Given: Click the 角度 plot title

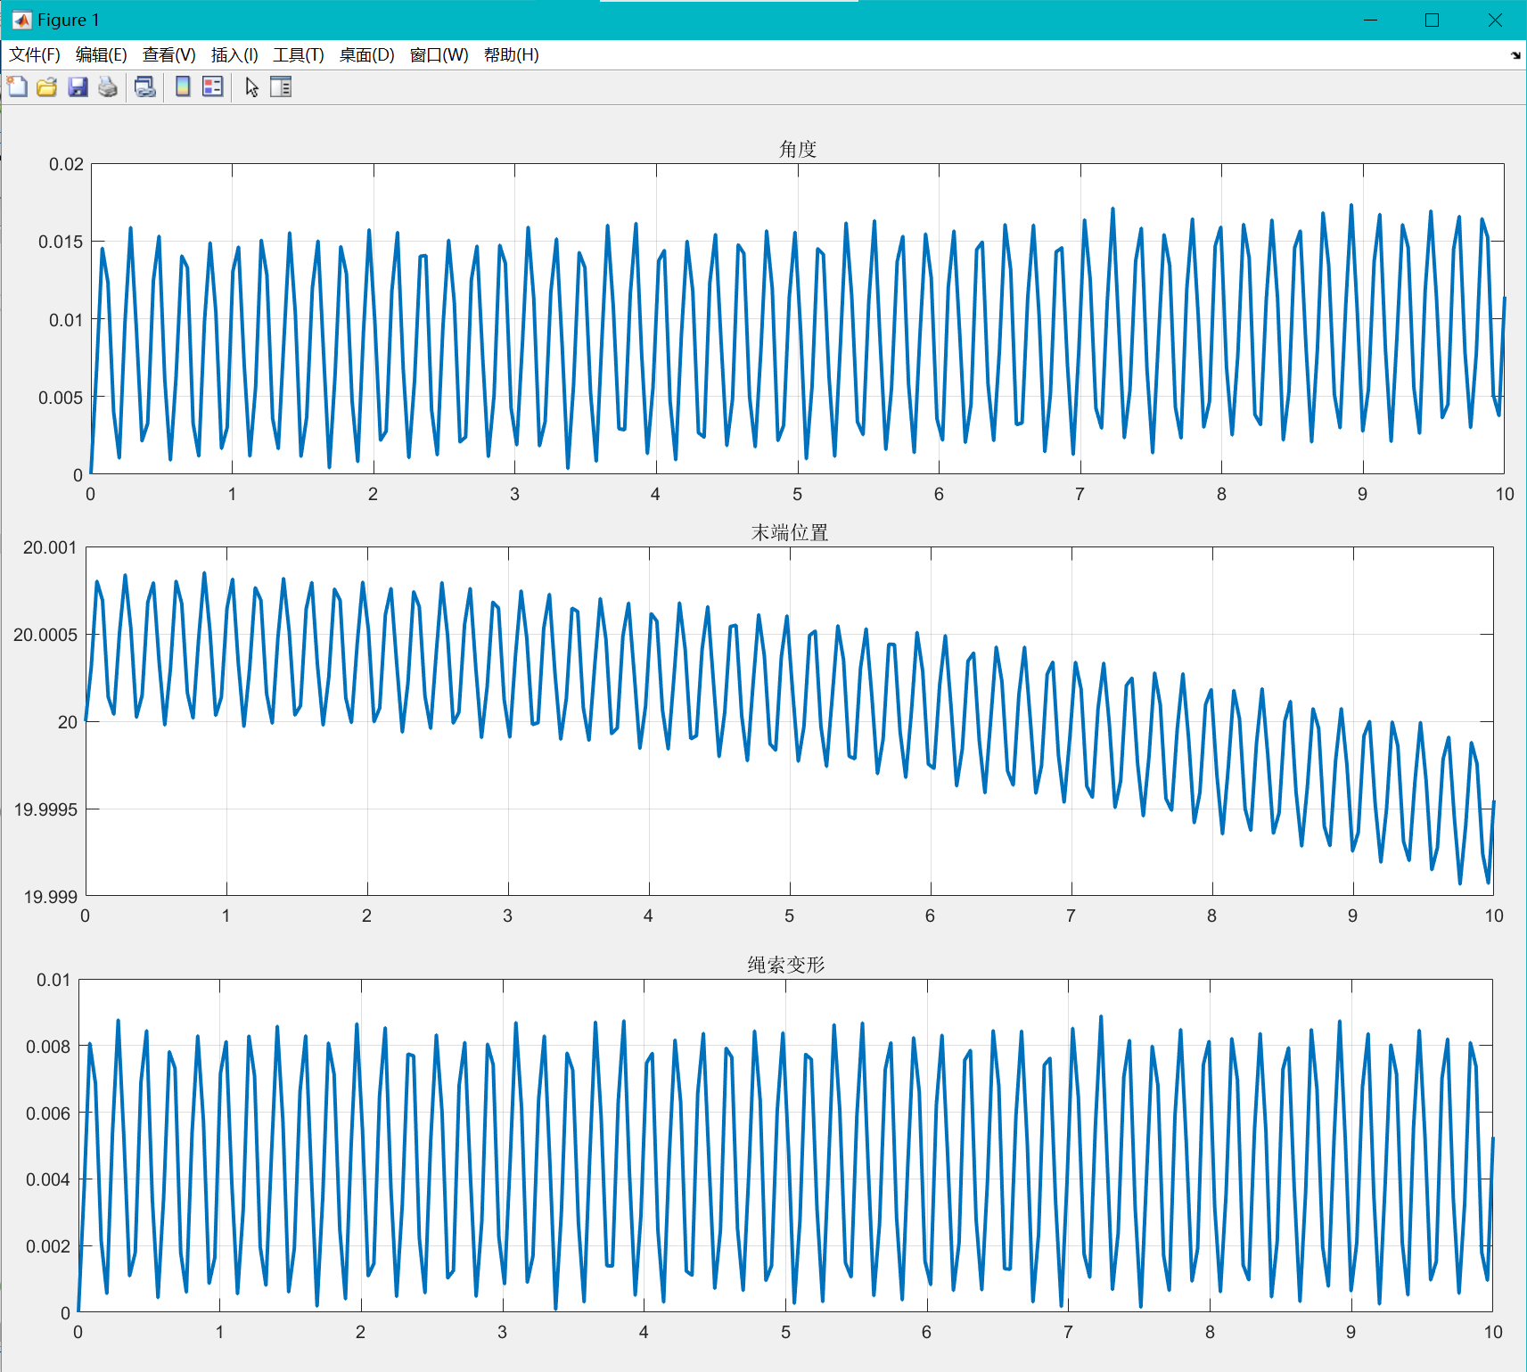Looking at the screenshot, I should click(798, 149).
